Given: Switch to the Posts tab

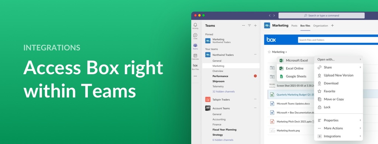Looking at the screenshot, I should tap(294, 26).
